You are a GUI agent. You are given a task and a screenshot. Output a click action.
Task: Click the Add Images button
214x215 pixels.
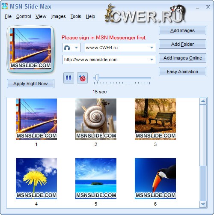182,30
